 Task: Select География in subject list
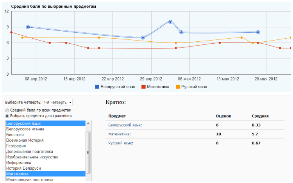16,146
